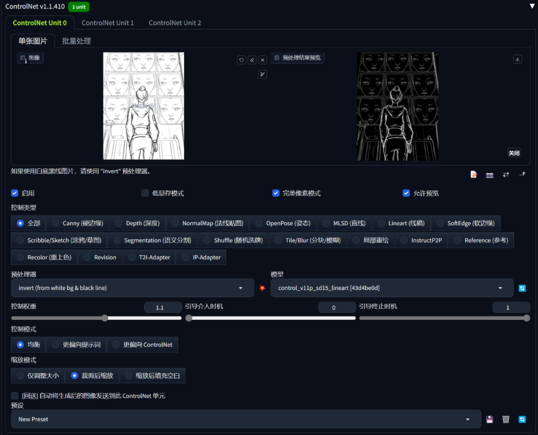Delete the preset with trash icon
The image size is (538, 435).
[506, 419]
